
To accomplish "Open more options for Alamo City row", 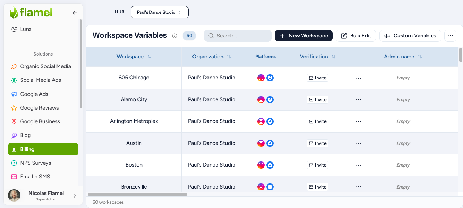I will click(x=358, y=100).
